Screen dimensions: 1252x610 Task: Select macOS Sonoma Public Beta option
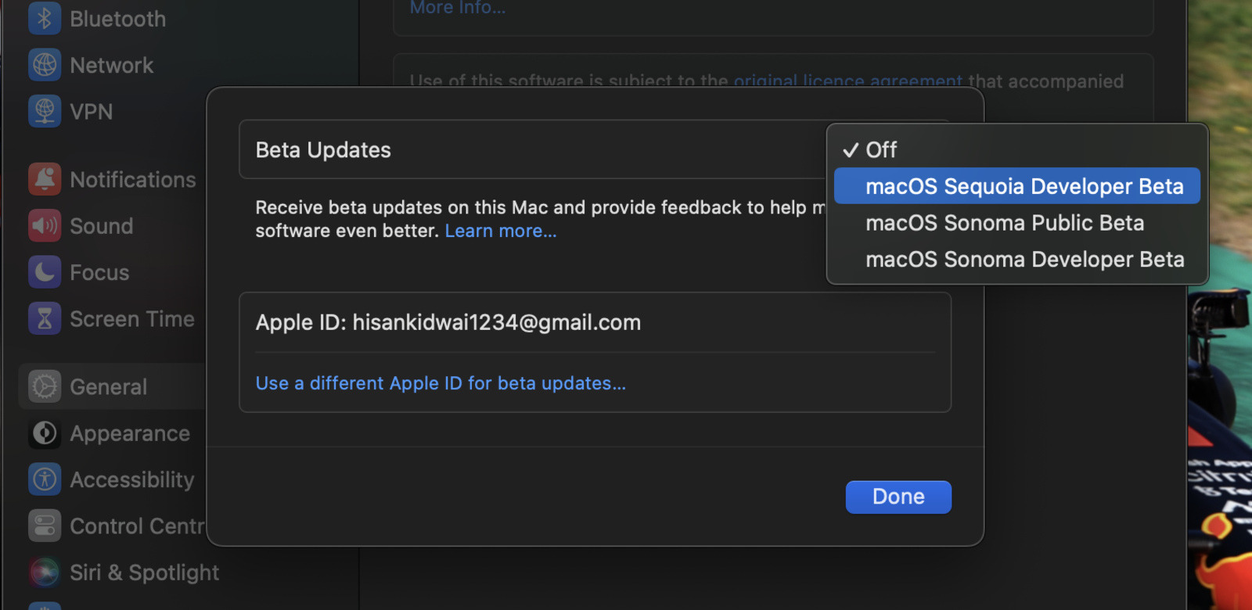[1005, 223]
